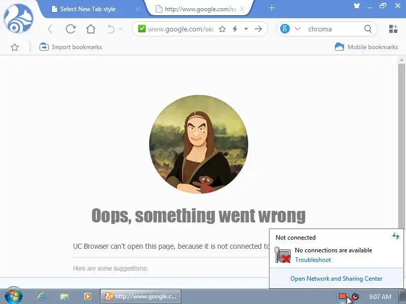The width and height of the screenshot is (406, 304).
Task: Click the lightning speed mode icon
Action: [x=235, y=29]
